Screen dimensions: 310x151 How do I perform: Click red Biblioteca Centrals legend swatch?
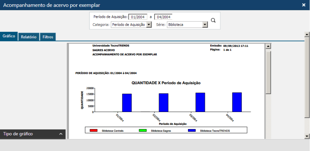click(x=93, y=131)
